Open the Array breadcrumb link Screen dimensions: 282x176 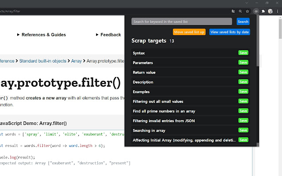click(x=76, y=61)
